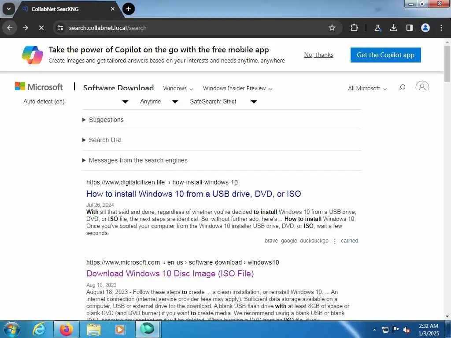Open the Windows Start button
Viewport: 451px width, 338px height.
tap(12, 329)
